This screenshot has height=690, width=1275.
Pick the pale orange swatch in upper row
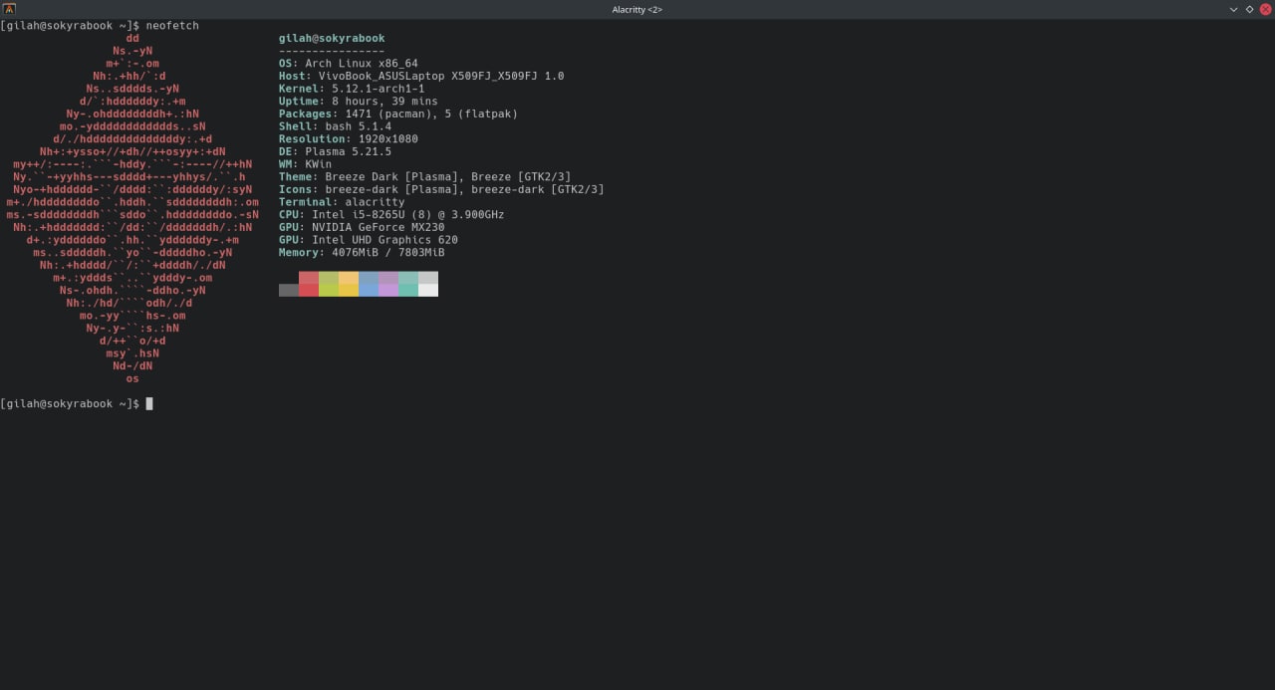point(349,278)
